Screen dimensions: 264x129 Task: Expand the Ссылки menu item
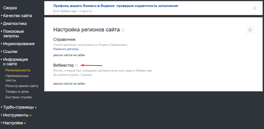[x=10, y=51]
